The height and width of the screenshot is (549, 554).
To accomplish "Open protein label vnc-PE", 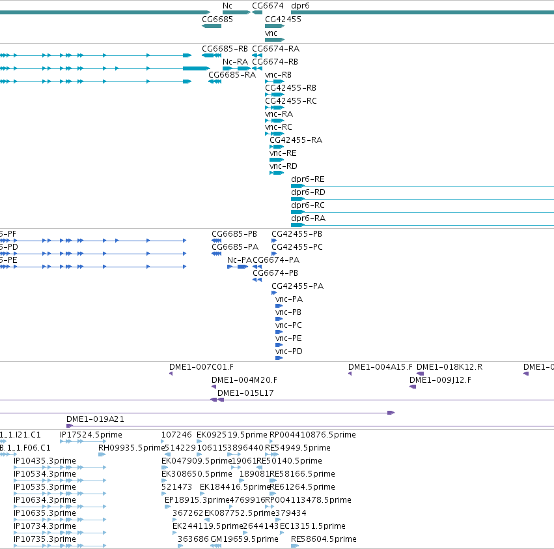I will 288,338.
